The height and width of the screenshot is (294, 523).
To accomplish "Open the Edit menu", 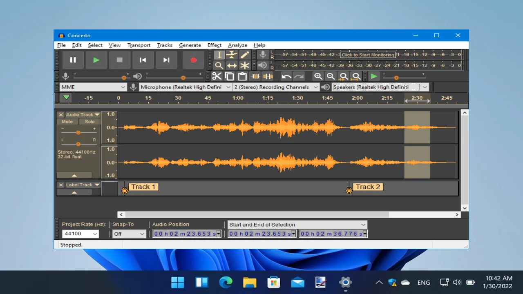I will click(x=77, y=45).
